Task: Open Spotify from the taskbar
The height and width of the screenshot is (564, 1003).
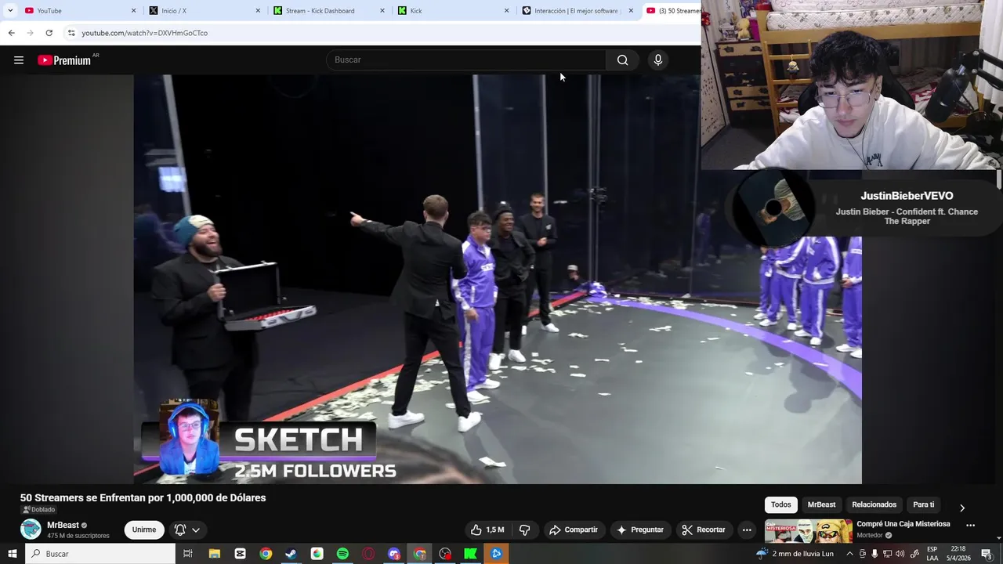Action: coord(342,554)
